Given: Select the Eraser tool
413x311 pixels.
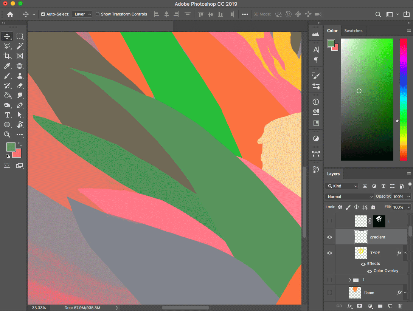Looking at the screenshot, I should (20, 85).
